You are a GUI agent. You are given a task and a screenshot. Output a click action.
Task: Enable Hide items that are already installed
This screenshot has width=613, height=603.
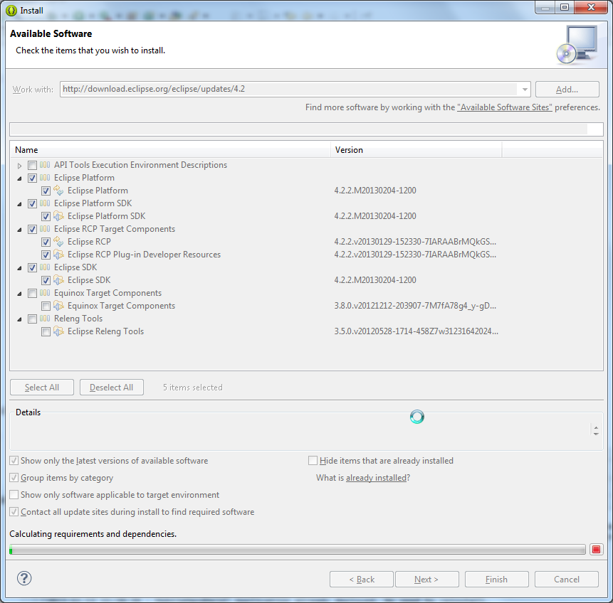(313, 461)
